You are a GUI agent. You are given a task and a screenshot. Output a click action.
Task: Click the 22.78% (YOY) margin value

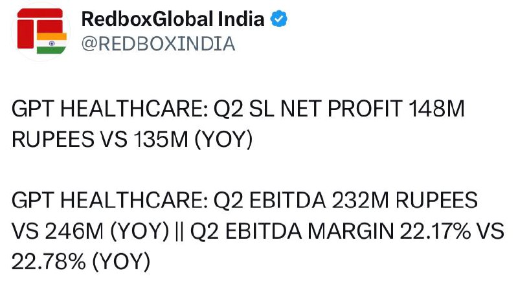coord(81,261)
